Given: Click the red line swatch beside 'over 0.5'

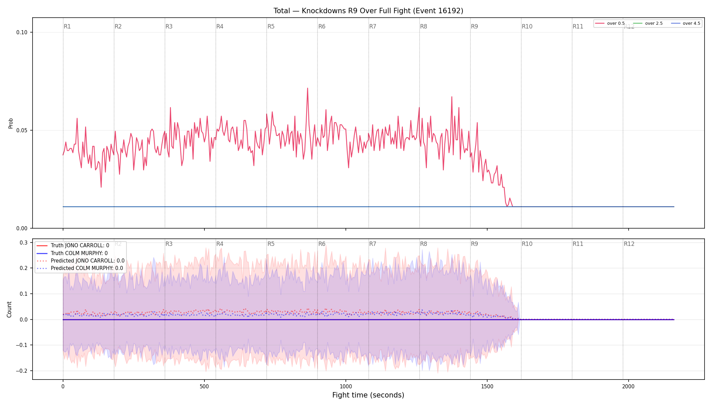Looking at the screenshot, I should [x=600, y=23].
